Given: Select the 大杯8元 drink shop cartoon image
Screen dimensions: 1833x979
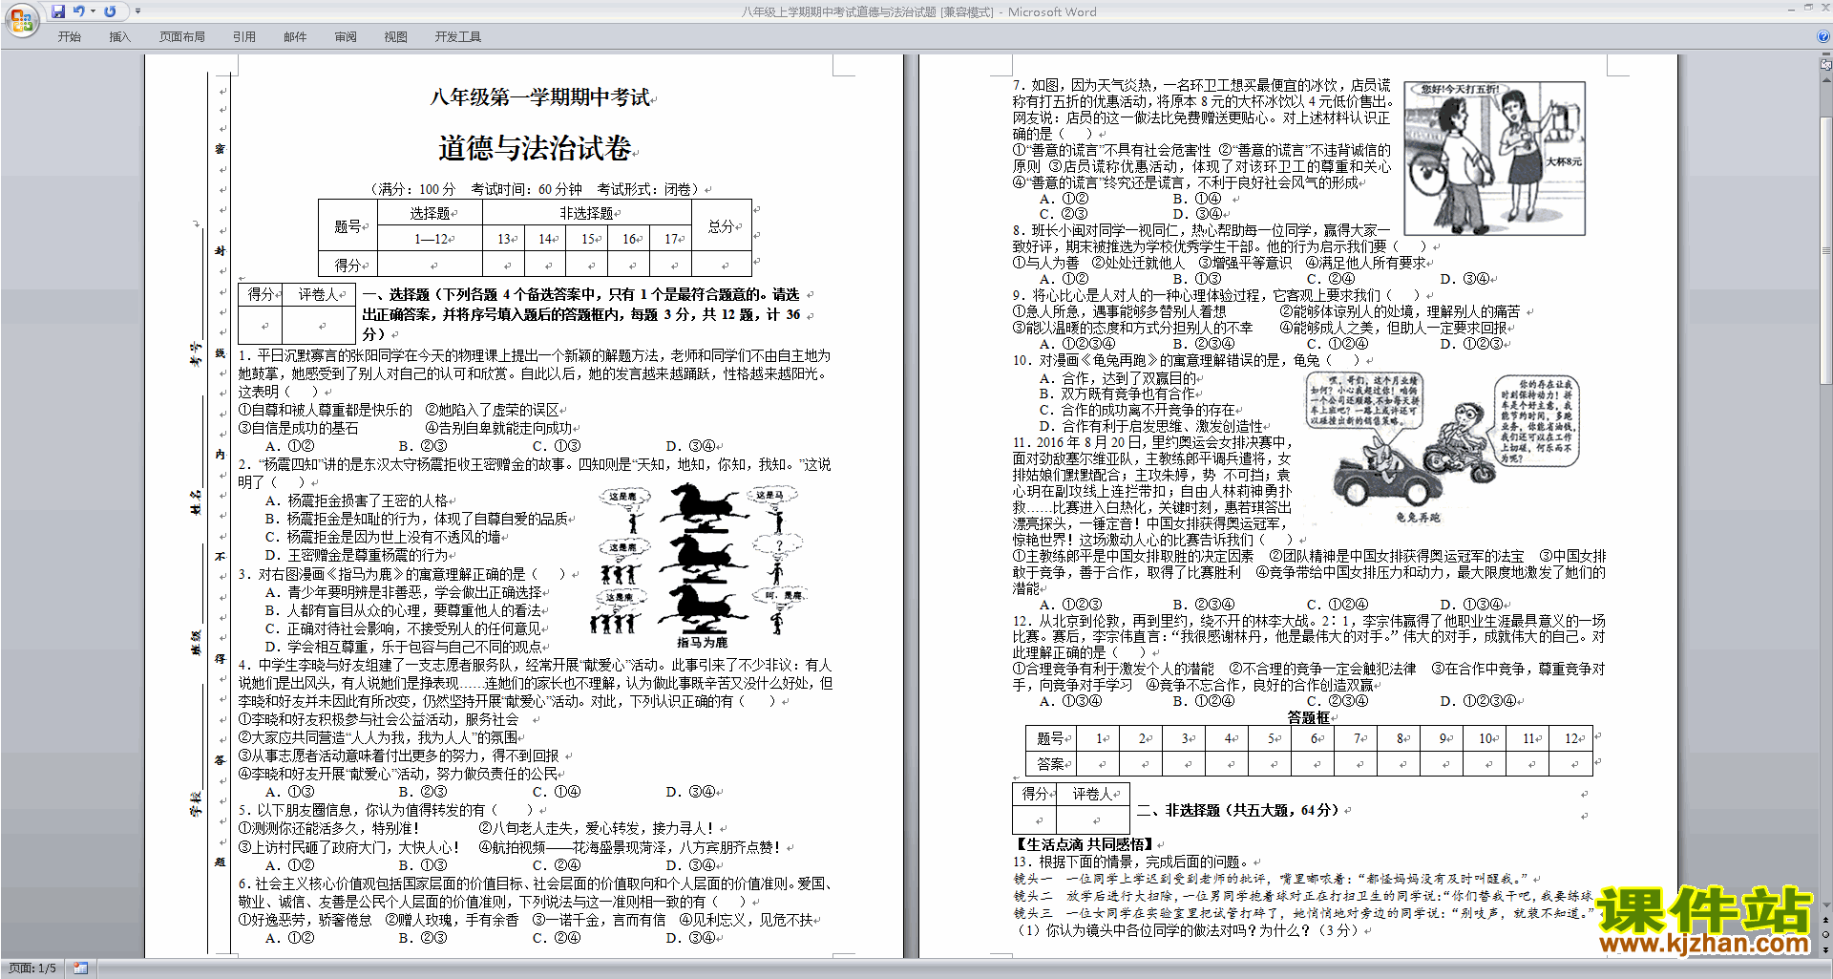Looking at the screenshot, I should point(1495,159).
